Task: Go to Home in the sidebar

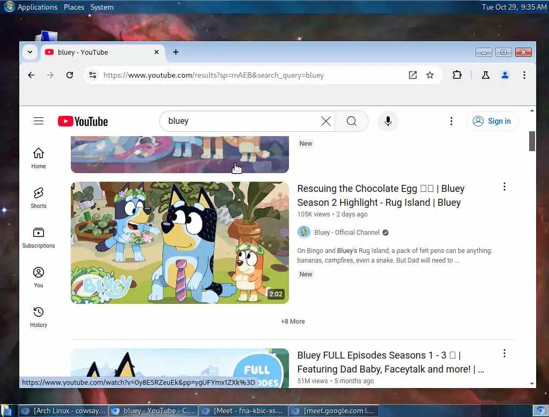Action: 39,158
